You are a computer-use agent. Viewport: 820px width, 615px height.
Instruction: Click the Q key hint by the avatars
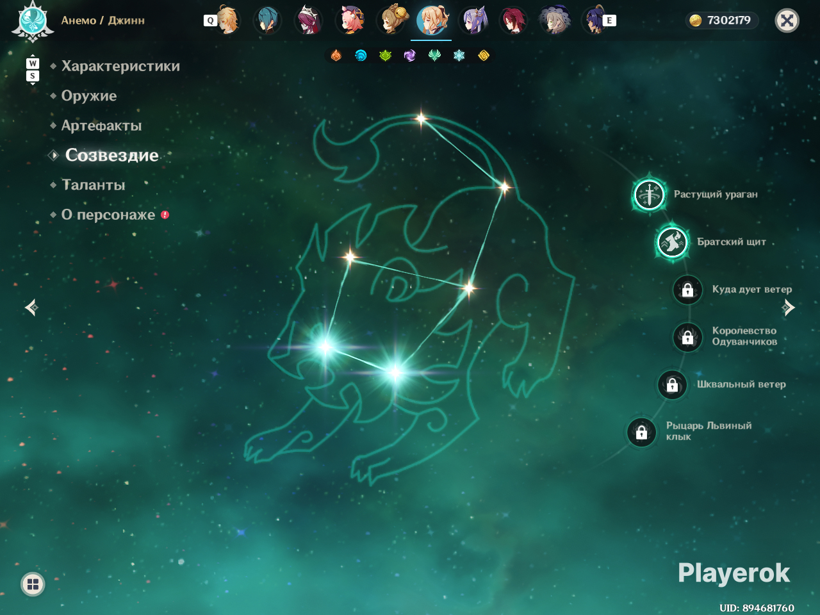click(209, 20)
